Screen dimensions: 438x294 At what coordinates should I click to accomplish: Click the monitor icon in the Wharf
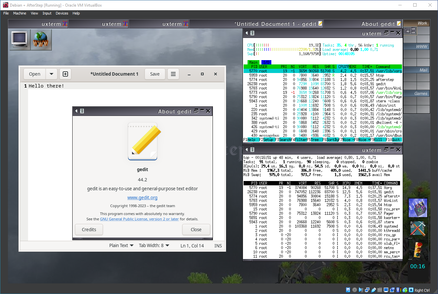point(20,40)
